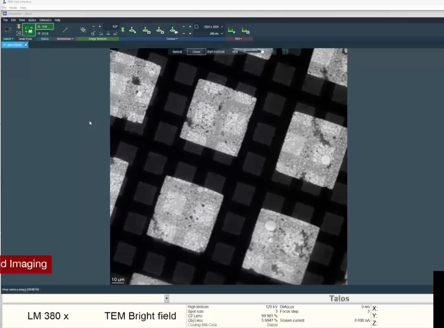Screen dimensions: 444x328
Task: Click upper plus button near camera settings
Action: pos(190,27)
